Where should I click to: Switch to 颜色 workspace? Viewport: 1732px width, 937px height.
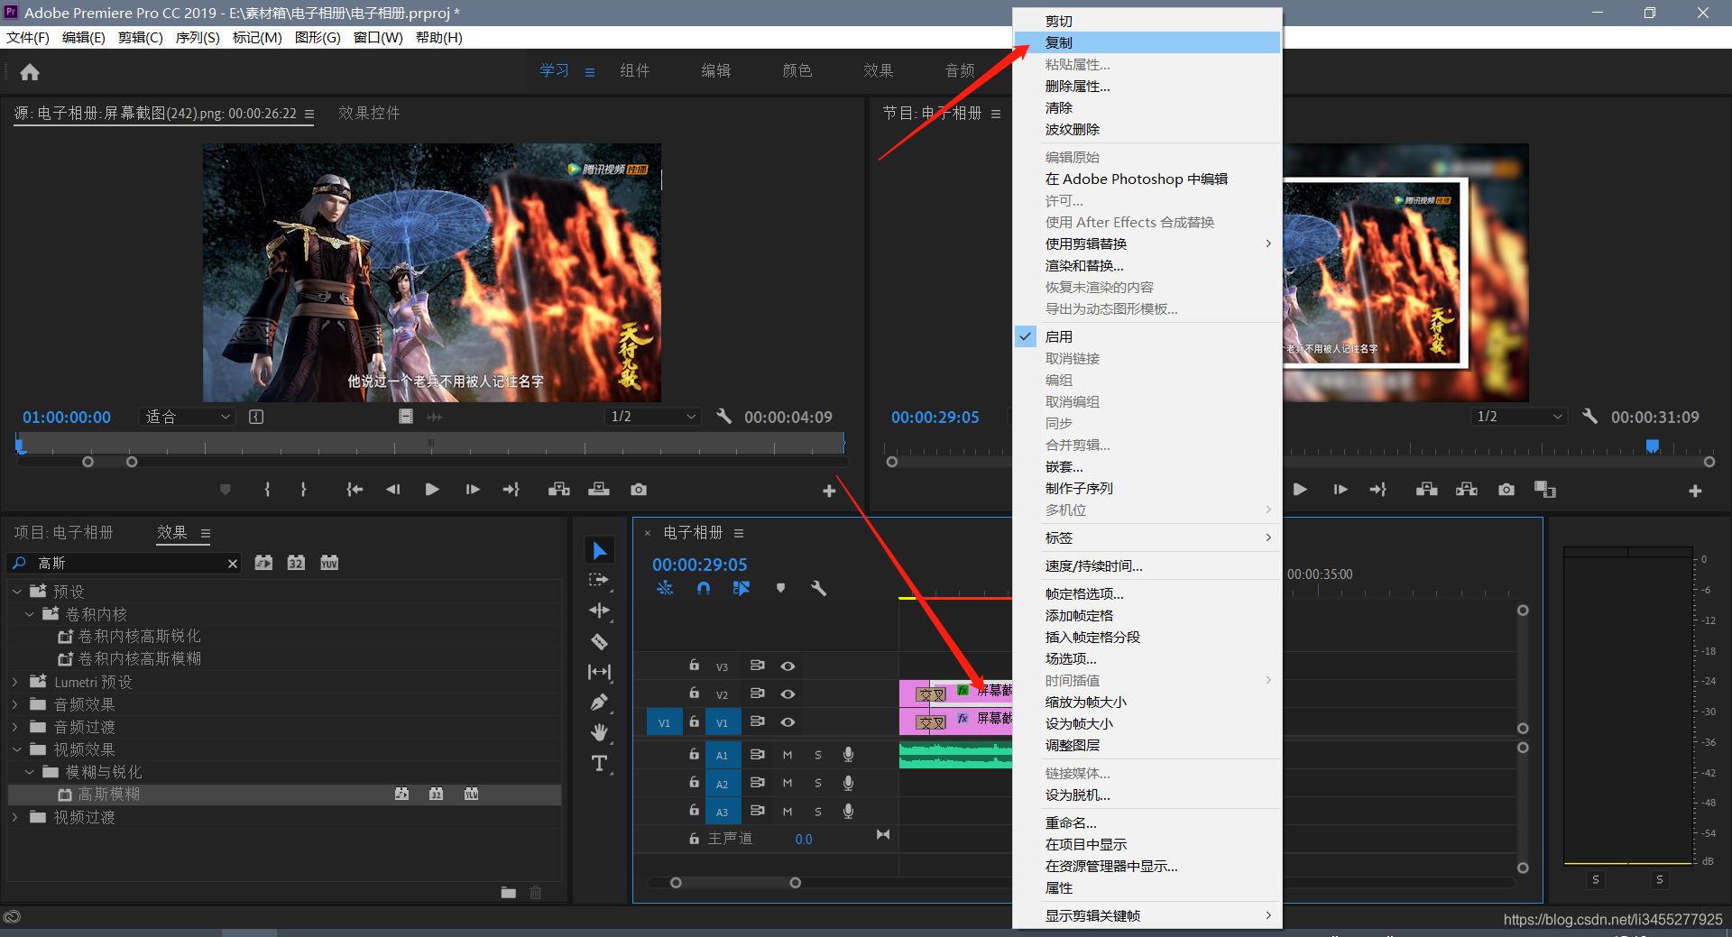tap(797, 70)
